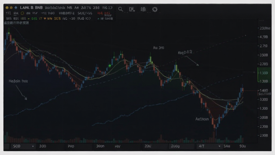
Task: Open the settings gear icon
Action: point(155,9)
